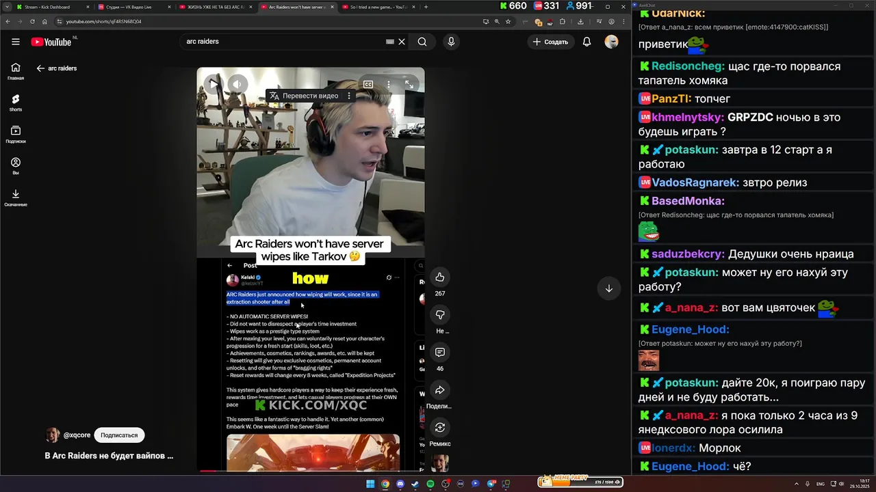Bookmark this page with the star

click(x=508, y=21)
